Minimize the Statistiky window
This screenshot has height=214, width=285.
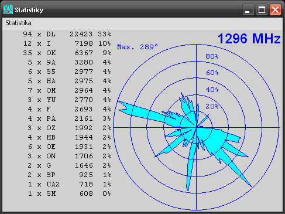[x=248, y=9]
